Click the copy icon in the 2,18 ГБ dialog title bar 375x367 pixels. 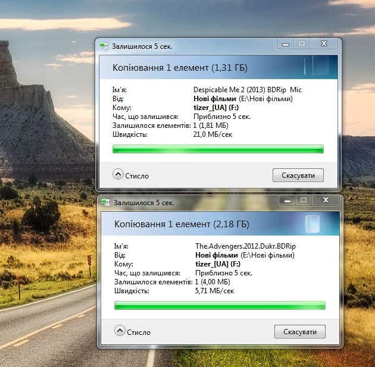coord(106,202)
